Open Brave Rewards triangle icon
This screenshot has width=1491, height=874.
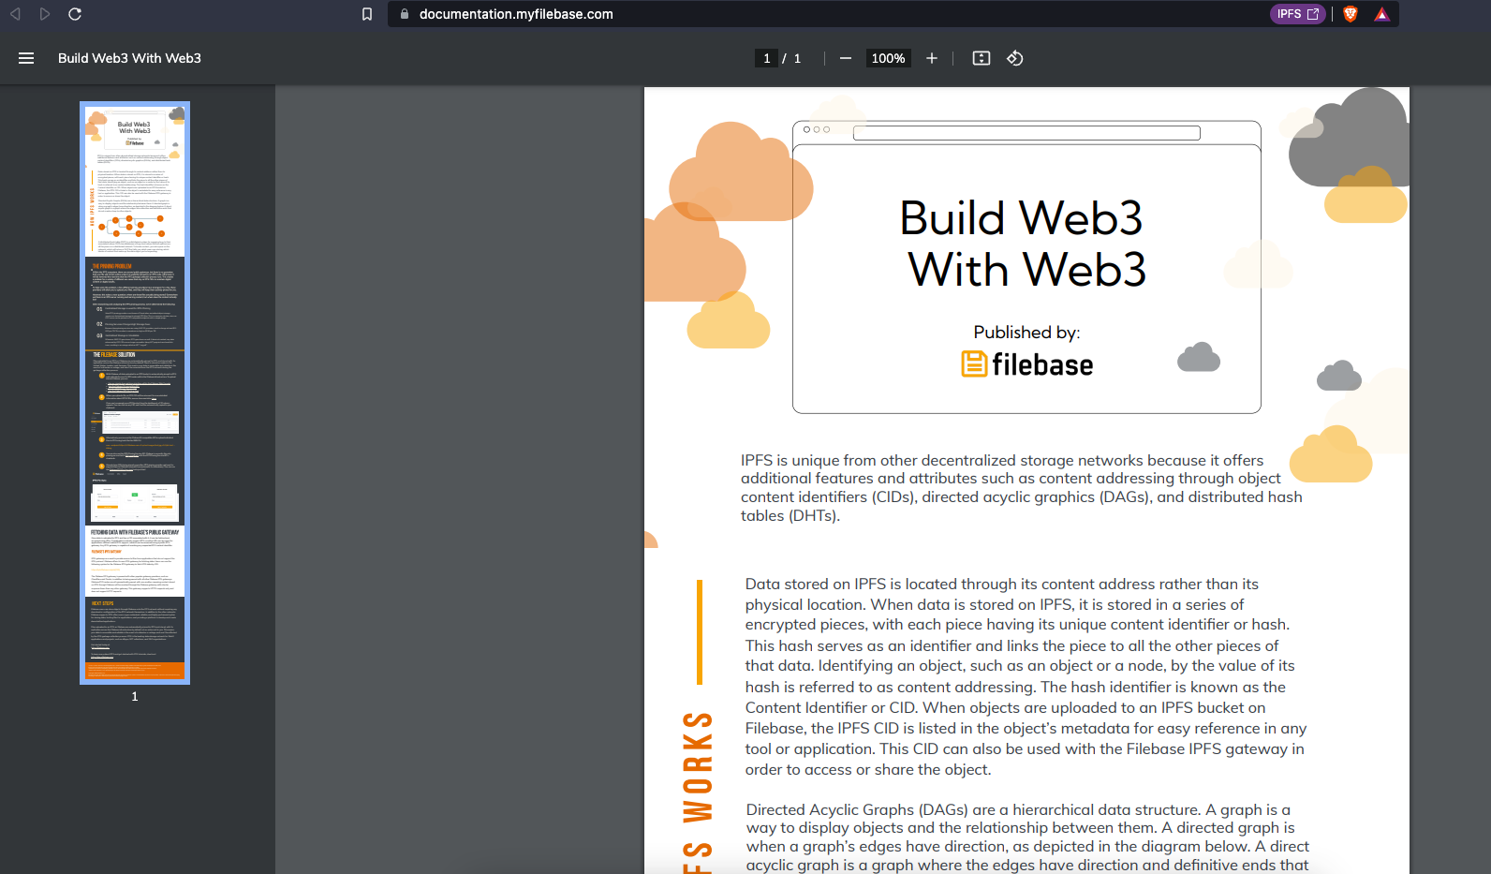(x=1381, y=14)
